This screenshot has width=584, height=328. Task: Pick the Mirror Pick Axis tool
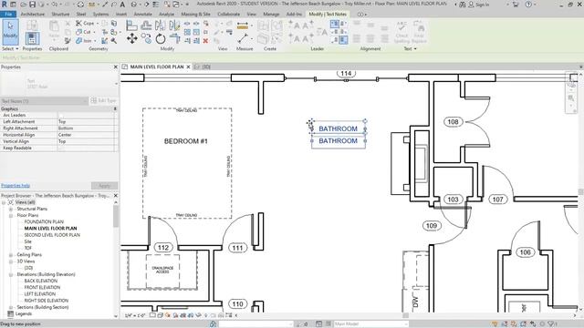161,26
